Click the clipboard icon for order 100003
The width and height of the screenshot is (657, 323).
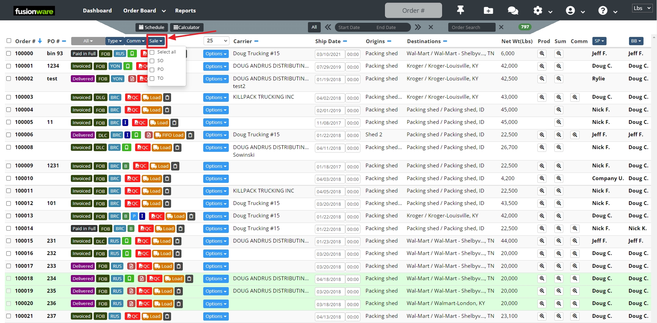tap(167, 98)
